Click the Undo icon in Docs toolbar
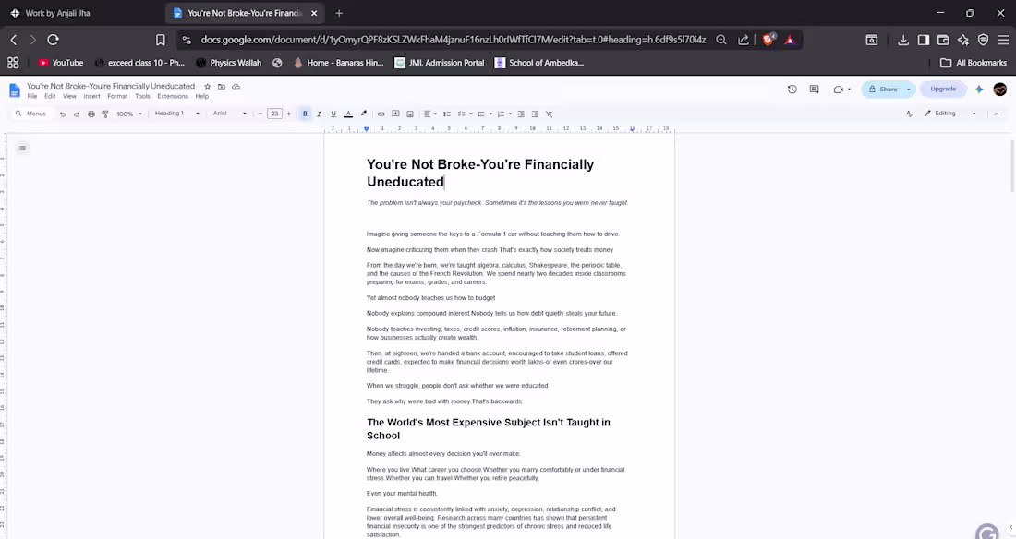Screen dimensions: 1016x539 [x=62, y=114]
